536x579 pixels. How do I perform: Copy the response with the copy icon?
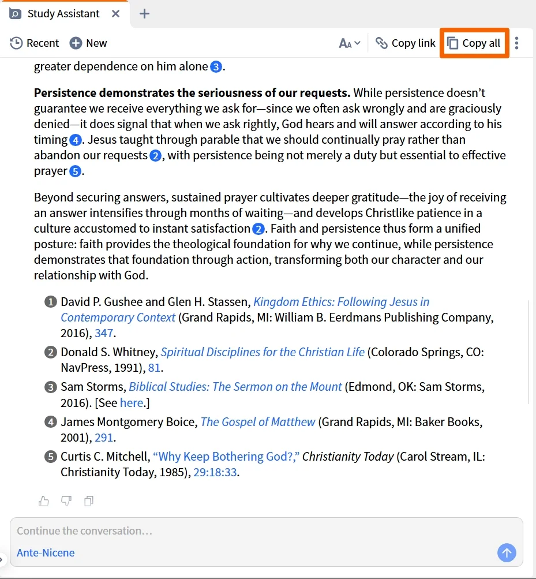pos(89,501)
